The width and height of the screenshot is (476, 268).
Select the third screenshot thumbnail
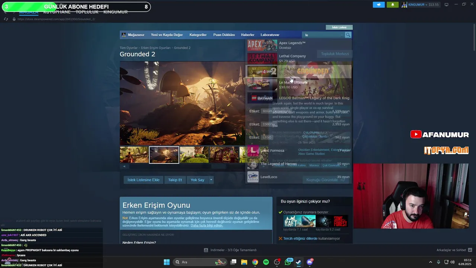click(194, 155)
